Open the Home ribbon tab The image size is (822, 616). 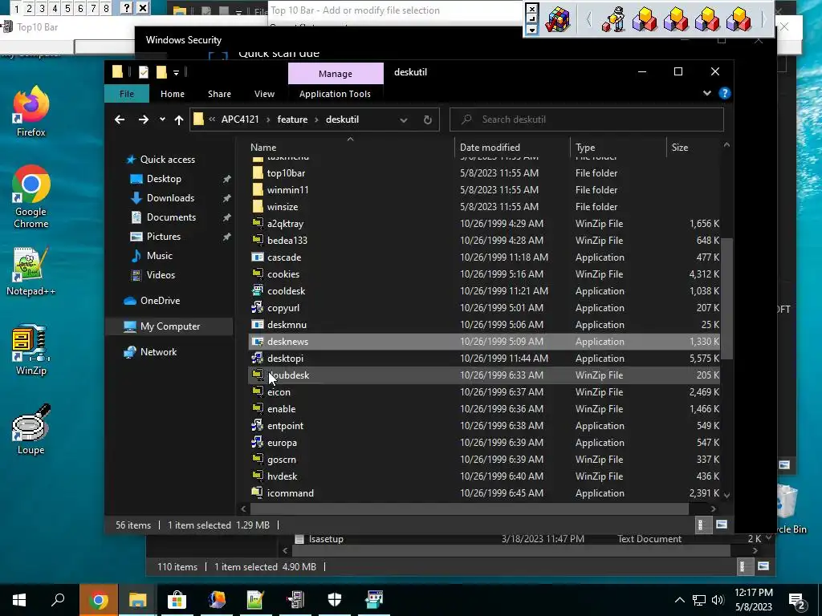173,94
